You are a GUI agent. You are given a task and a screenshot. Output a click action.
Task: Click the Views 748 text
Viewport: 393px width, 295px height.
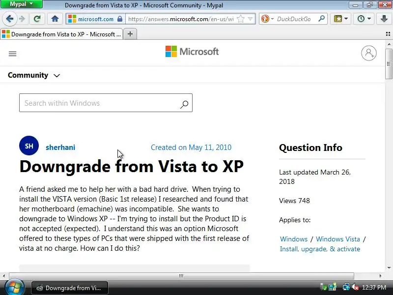(x=294, y=201)
